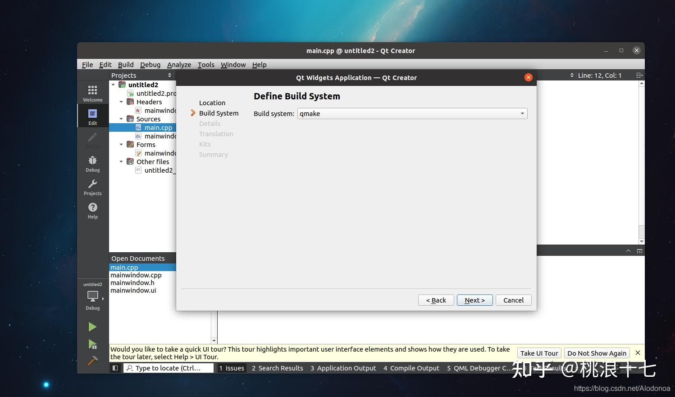The width and height of the screenshot is (675, 397).
Task: Collapse the Forms tree node
Action: [x=121, y=144]
